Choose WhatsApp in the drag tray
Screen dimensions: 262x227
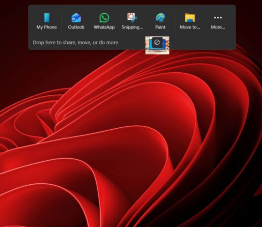pyautogui.click(x=104, y=21)
